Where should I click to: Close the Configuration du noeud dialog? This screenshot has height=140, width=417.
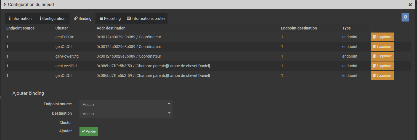(x=410, y=5)
